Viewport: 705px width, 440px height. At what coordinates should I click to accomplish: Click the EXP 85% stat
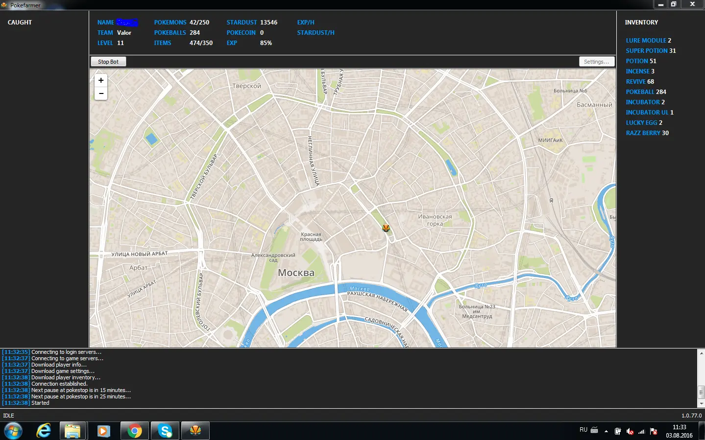pyautogui.click(x=249, y=43)
